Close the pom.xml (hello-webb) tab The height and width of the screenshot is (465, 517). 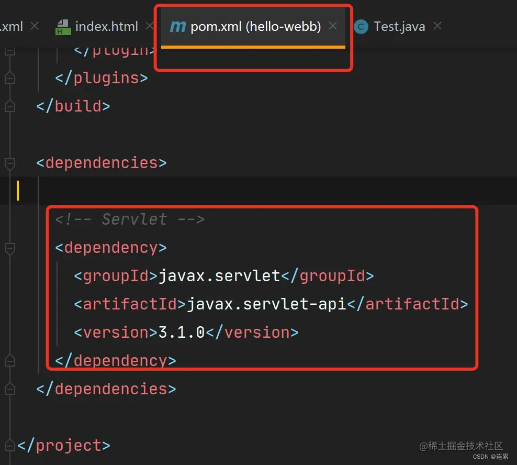[x=333, y=26]
